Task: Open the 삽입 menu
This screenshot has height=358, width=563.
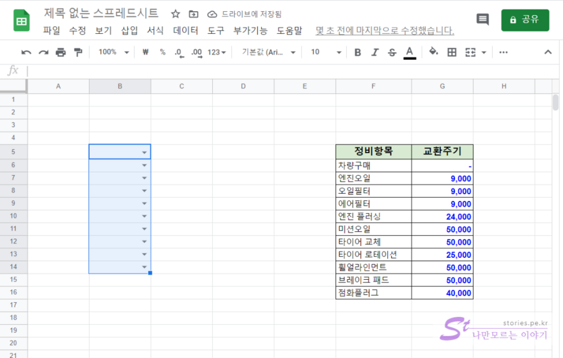Action: pyautogui.click(x=130, y=31)
